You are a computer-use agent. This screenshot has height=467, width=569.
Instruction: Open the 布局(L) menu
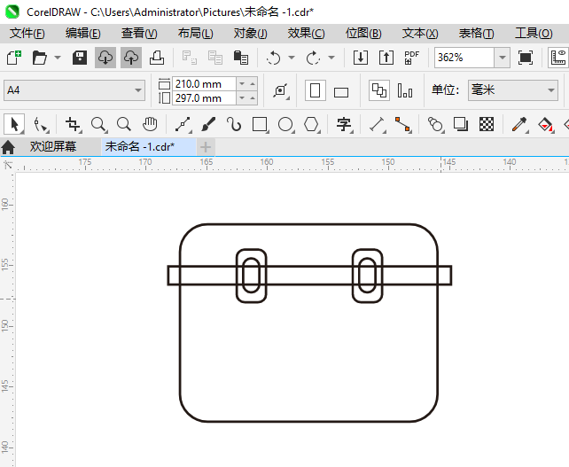pos(195,34)
